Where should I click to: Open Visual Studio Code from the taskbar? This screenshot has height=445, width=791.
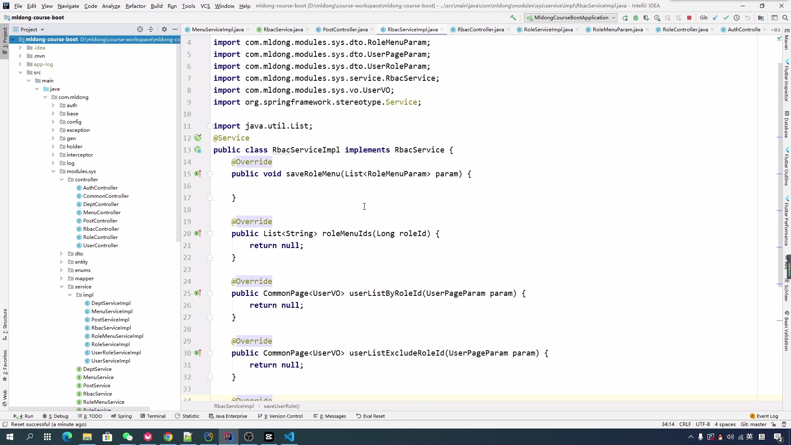point(289,437)
